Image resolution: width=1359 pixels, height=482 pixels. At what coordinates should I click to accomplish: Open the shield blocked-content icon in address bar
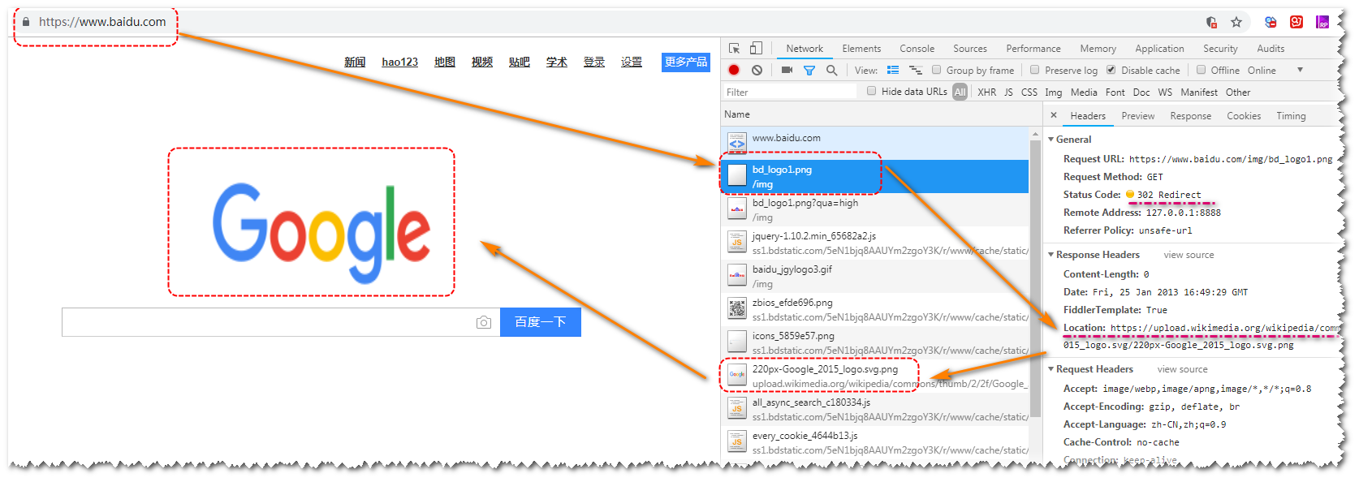[1212, 22]
